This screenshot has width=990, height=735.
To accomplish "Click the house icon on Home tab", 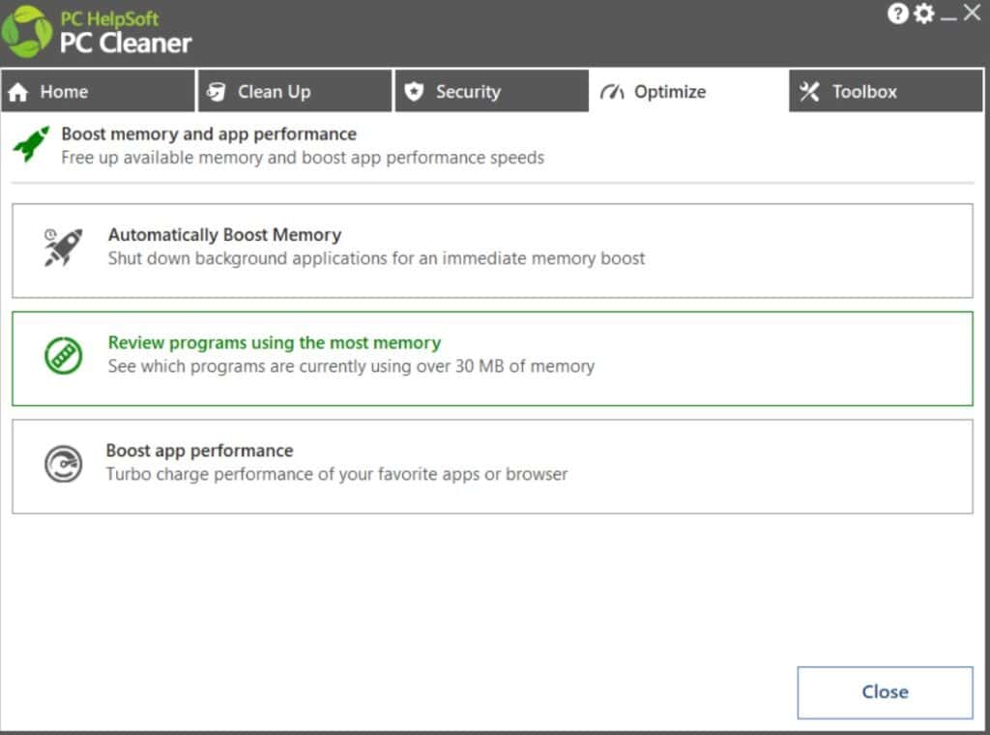I will pos(18,92).
